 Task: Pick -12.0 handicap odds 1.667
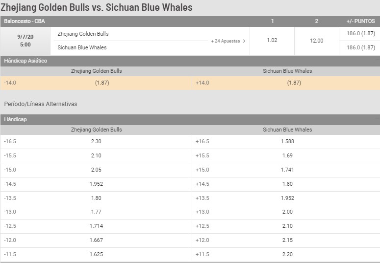96,241
